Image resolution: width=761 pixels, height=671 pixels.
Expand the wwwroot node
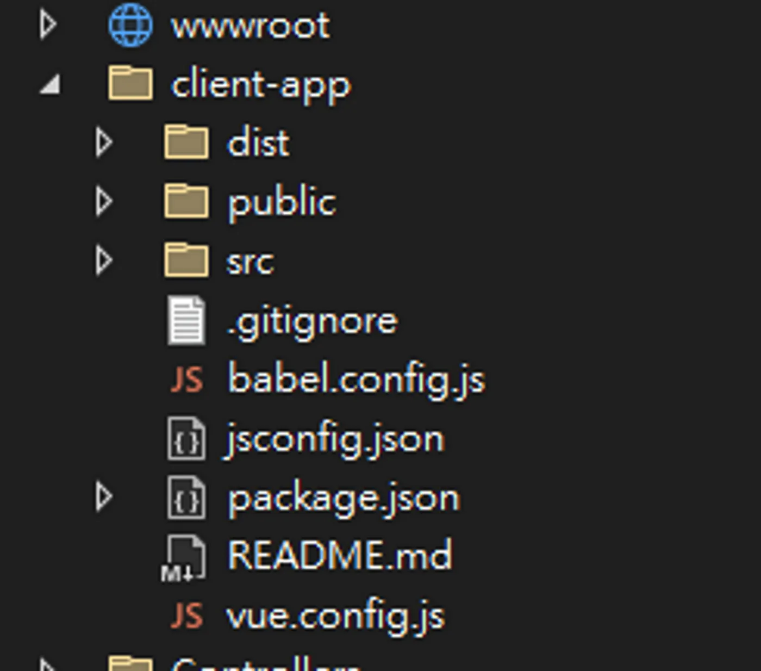pyautogui.click(x=48, y=25)
